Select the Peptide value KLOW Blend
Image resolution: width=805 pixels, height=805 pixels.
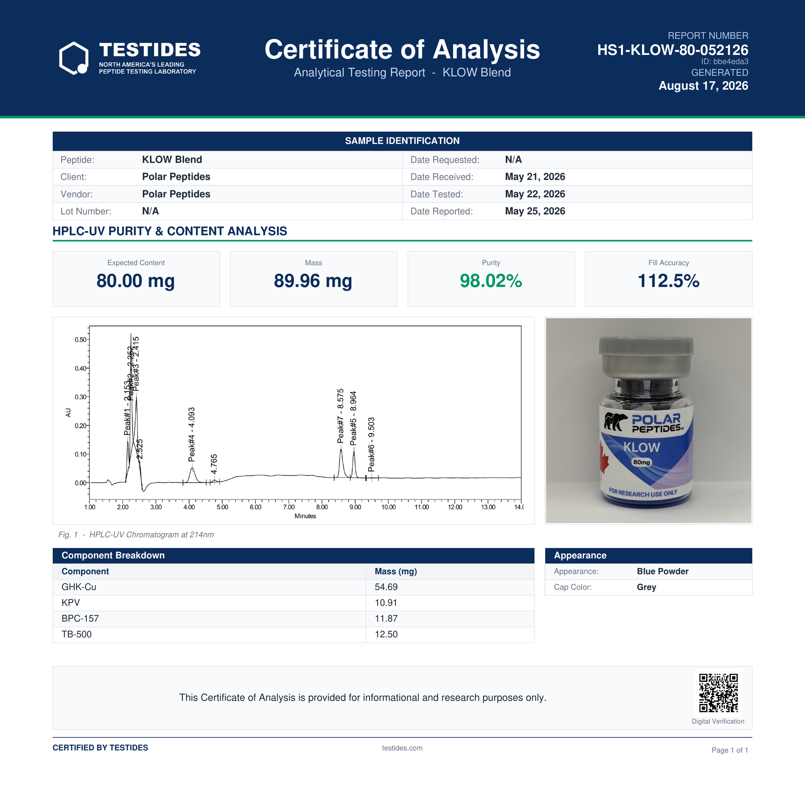tap(172, 160)
